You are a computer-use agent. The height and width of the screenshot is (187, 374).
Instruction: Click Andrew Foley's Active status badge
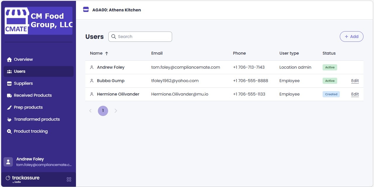point(330,67)
